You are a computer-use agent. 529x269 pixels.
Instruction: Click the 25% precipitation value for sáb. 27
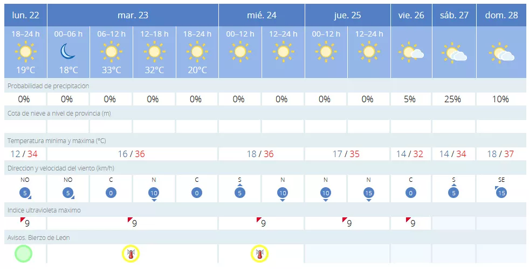452,99
